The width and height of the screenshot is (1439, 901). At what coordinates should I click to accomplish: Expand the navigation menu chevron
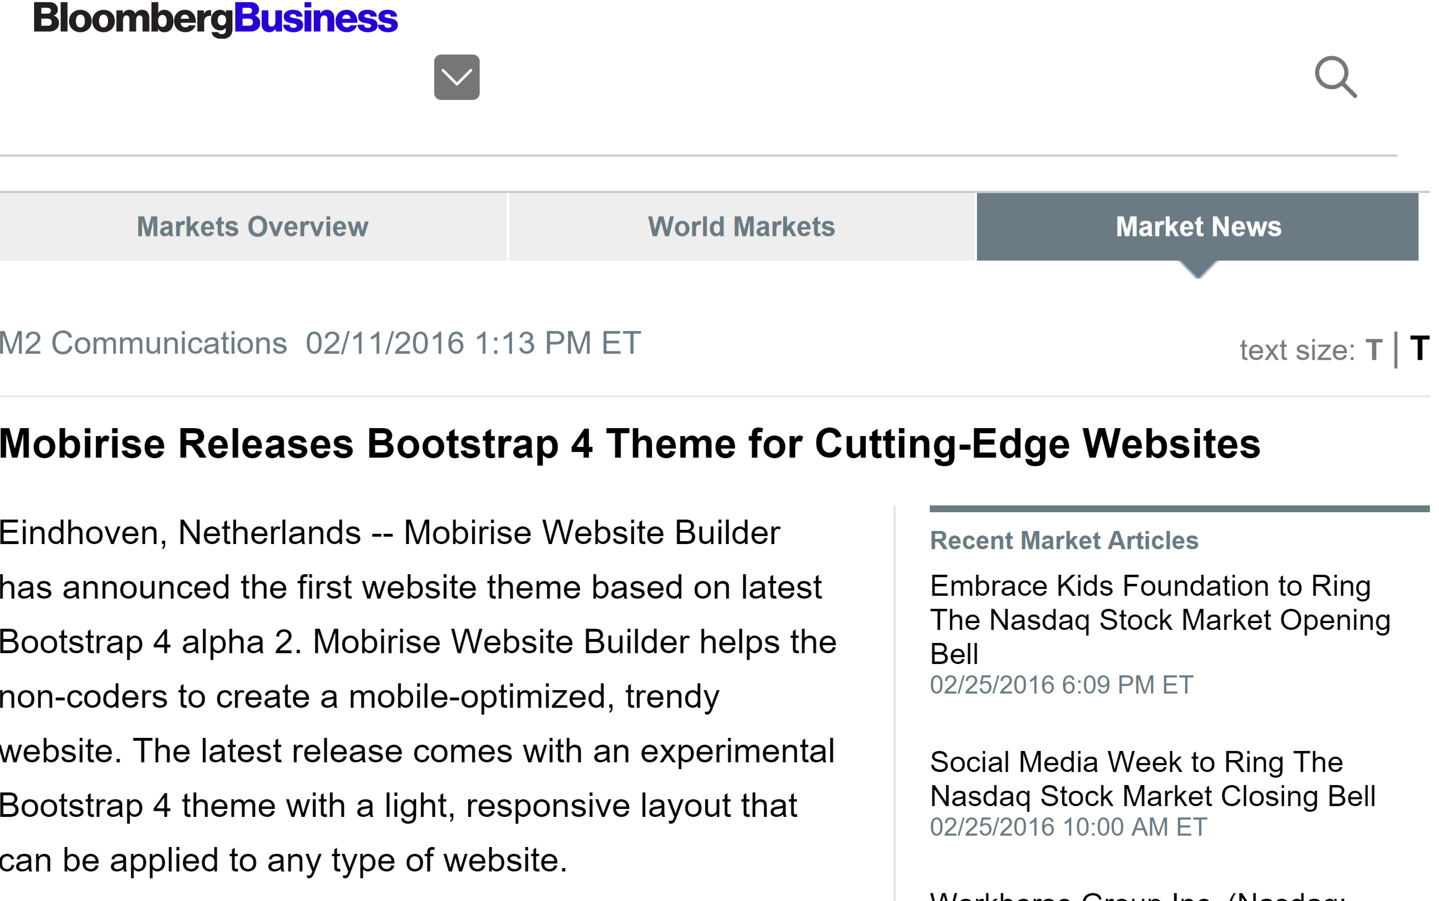(x=456, y=76)
